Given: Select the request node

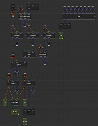Looking at the screenshot, I should point(19,64).
